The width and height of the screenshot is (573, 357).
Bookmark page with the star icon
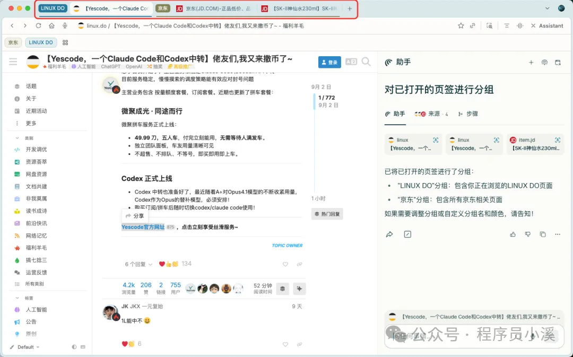461,25
